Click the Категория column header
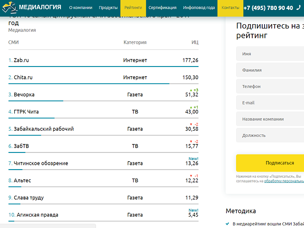Image resolution: width=304 pixels, height=228 pixels. tap(135, 42)
